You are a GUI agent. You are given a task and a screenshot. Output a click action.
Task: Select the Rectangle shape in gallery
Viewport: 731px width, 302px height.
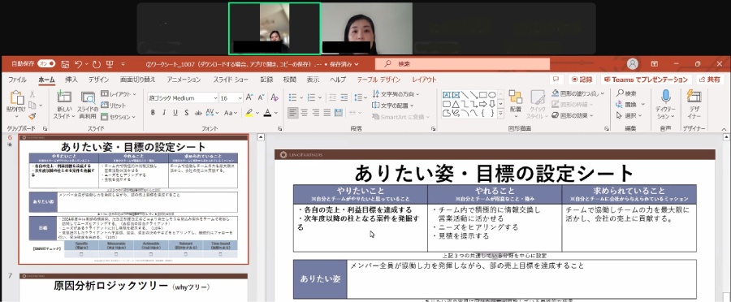(483, 95)
